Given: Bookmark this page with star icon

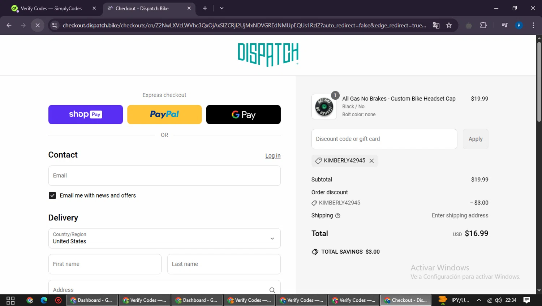Looking at the screenshot, I should (449, 25).
